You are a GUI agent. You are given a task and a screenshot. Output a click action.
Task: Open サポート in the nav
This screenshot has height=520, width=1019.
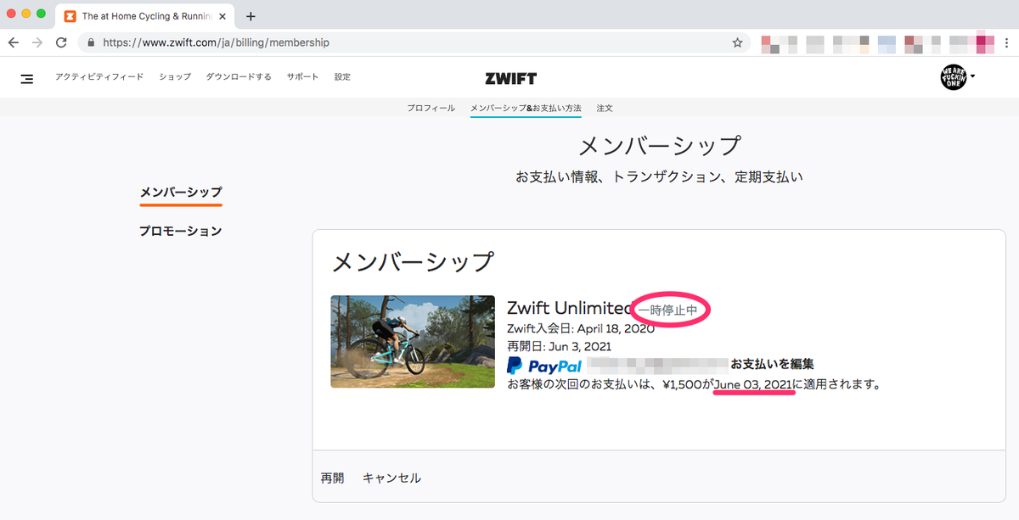[302, 77]
